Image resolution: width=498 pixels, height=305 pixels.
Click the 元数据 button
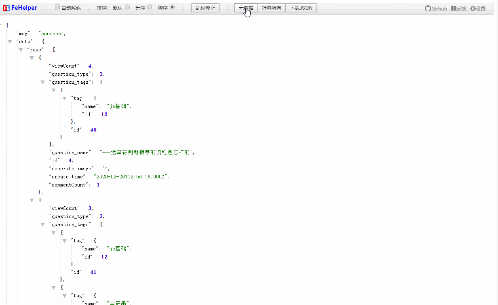[x=246, y=8]
